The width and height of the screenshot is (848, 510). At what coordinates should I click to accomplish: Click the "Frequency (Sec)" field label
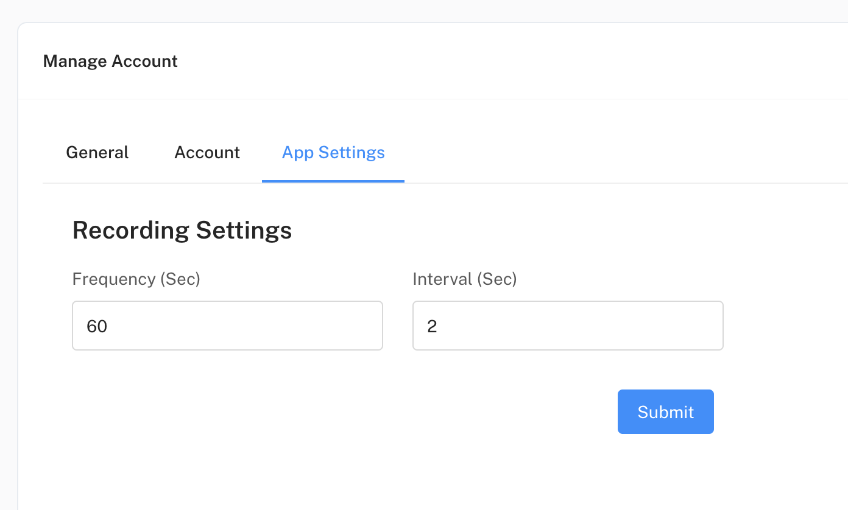[x=136, y=279]
